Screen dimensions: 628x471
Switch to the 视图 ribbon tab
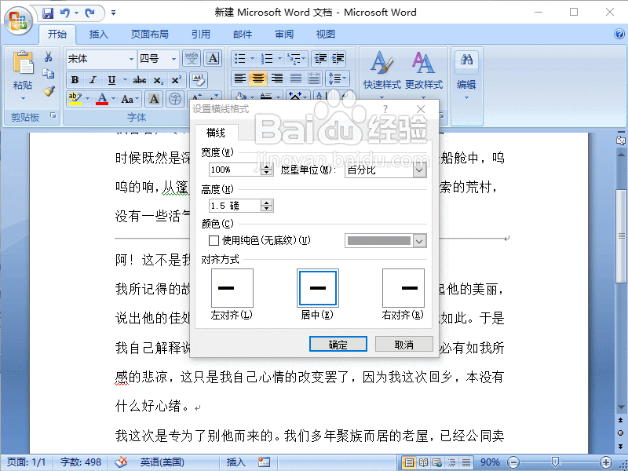[325, 35]
